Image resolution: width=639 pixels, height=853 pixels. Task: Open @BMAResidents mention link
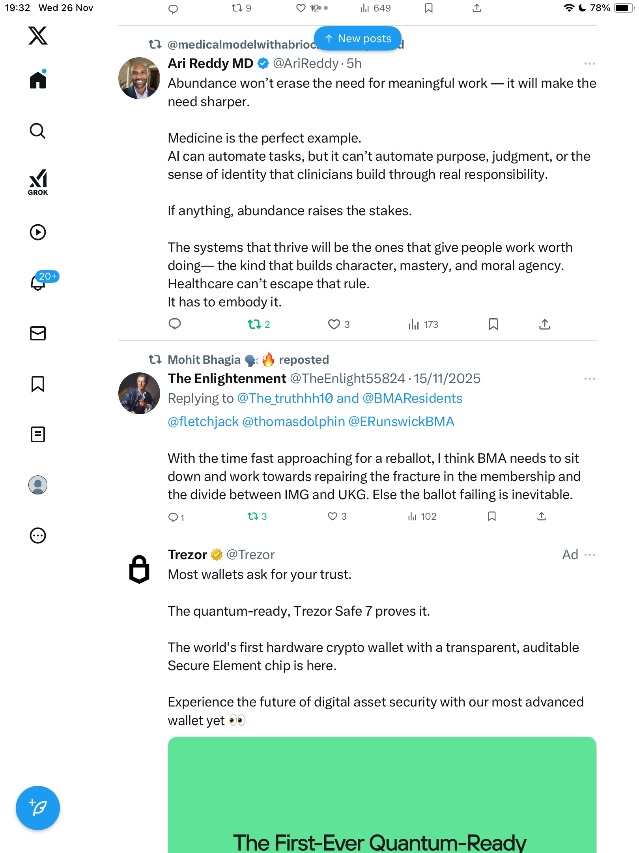[x=412, y=398]
